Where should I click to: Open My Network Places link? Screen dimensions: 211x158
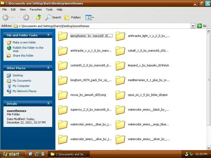(25, 91)
